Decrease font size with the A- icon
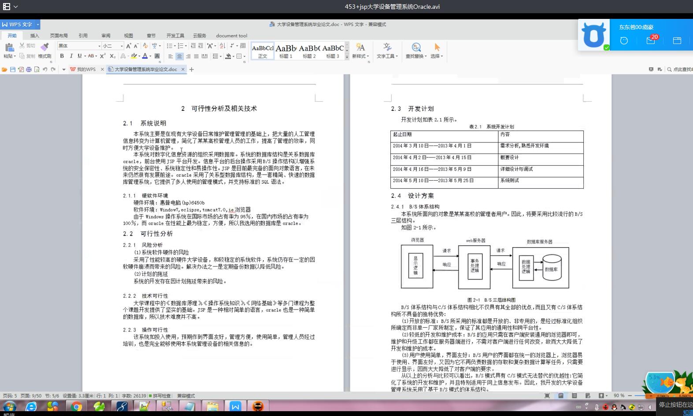 point(136,46)
